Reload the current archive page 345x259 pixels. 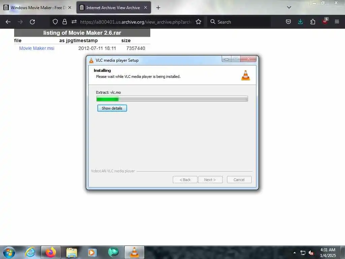coord(32,22)
